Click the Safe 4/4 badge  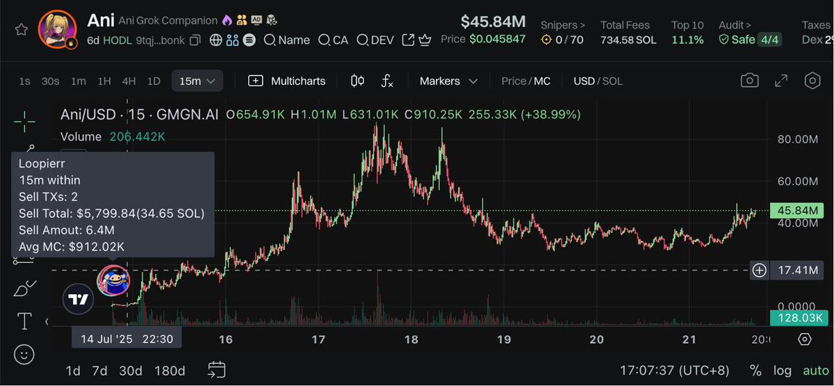click(x=749, y=40)
